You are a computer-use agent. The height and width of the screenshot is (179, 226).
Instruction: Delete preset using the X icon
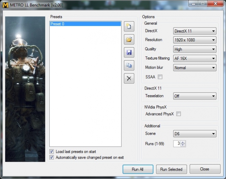129,78
